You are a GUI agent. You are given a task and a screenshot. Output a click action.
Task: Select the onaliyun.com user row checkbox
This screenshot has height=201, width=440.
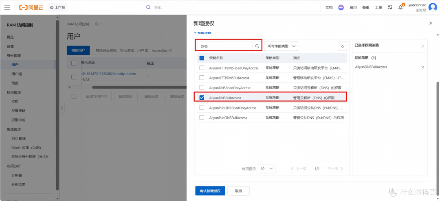point(74,77)
